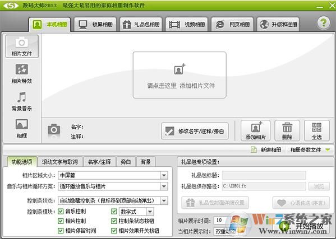This screenshot has height=239, width=336.
Task: Expand the 相册参数文件 dropdown arrow
Action: 328,150
